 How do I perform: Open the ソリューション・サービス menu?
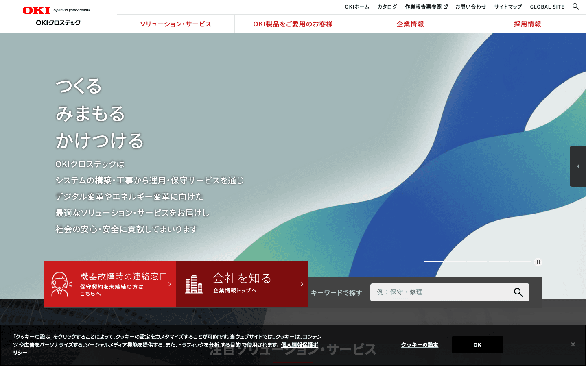[x=176, y=24]
